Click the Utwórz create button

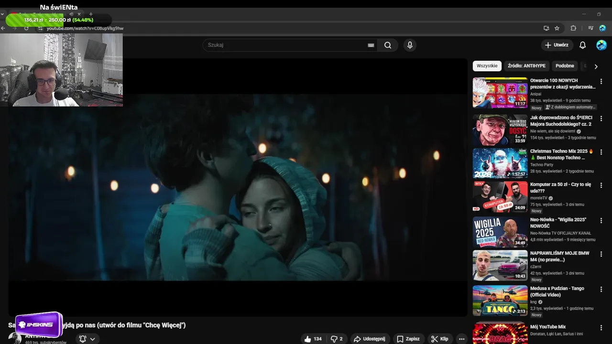coord(557,45)
